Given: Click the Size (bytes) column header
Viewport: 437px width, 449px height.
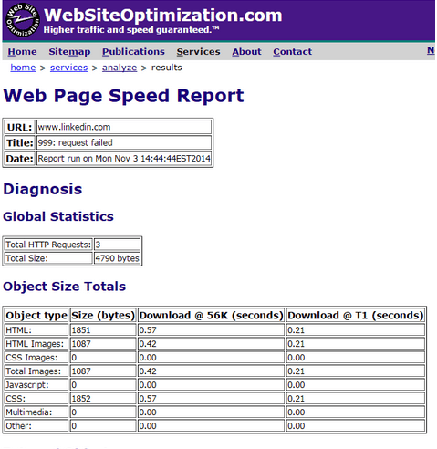Looking at the screenshot, I should tap(103, 316).
